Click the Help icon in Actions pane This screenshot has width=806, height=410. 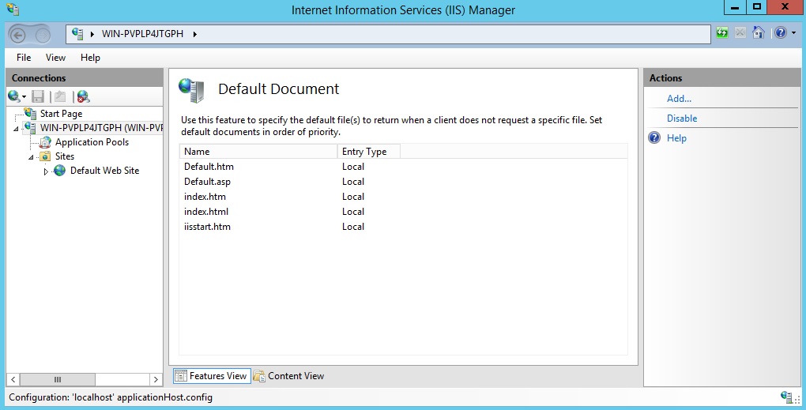pos(654,137)
